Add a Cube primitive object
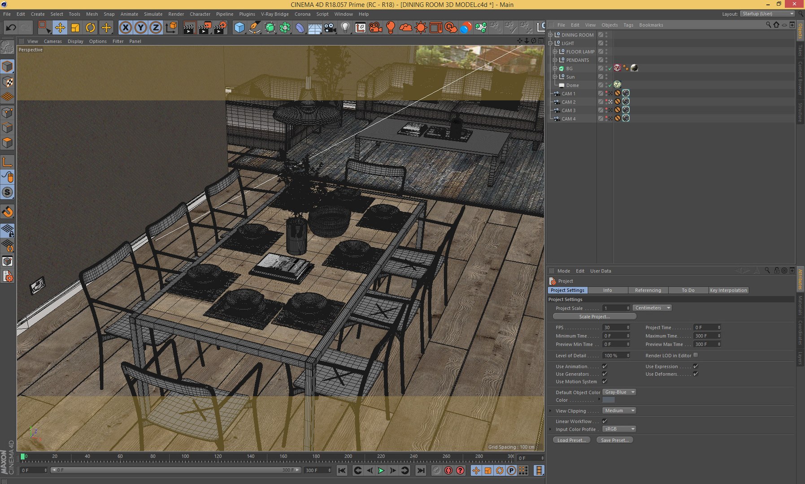805x484 pixels. (x=239, y=28)
